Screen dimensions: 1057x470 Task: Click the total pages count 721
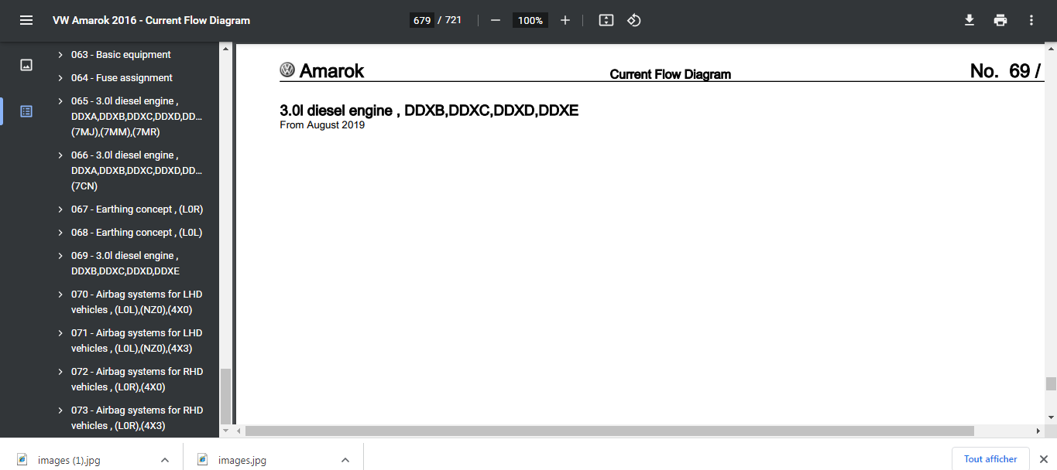point(453,20)
